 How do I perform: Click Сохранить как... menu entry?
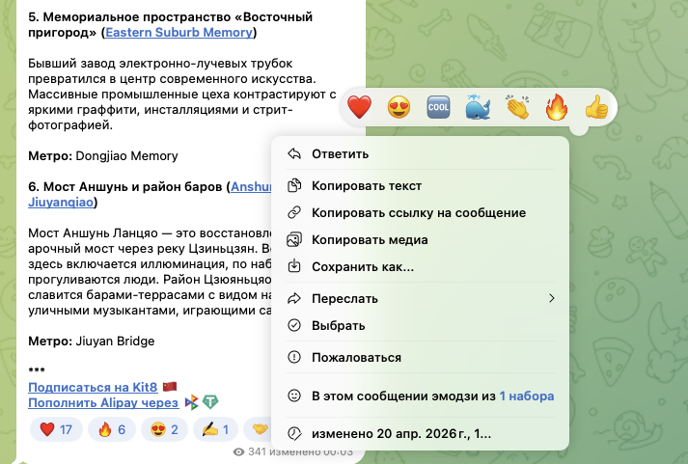coord(362,266)
